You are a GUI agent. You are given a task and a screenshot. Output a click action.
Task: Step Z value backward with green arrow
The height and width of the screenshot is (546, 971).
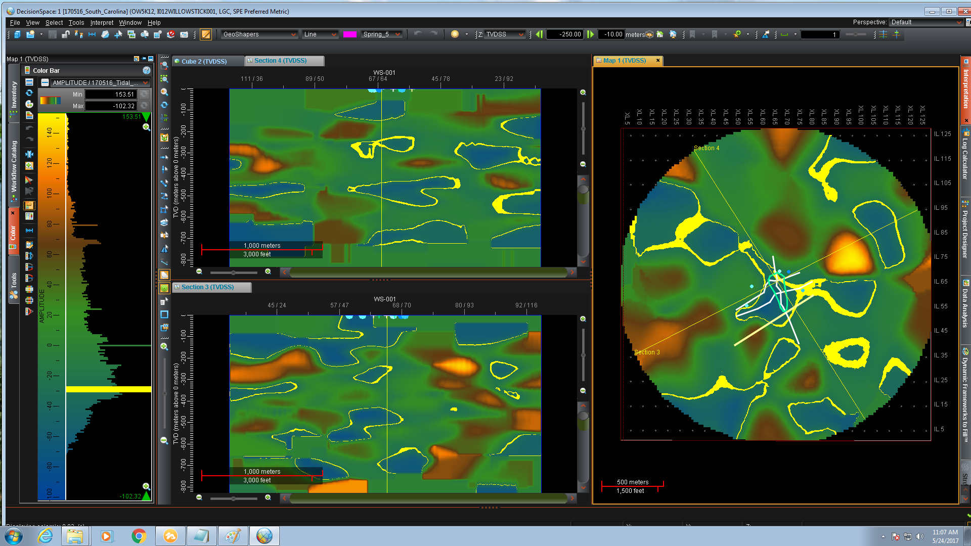pyautogui.click(x=539, y=34)
